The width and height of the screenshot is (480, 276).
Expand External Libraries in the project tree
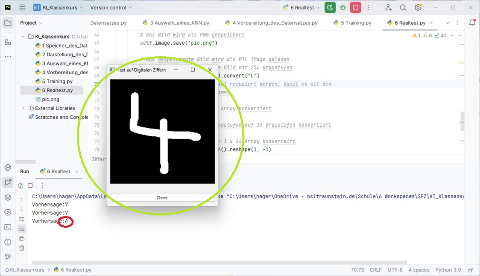click(23, 108)
